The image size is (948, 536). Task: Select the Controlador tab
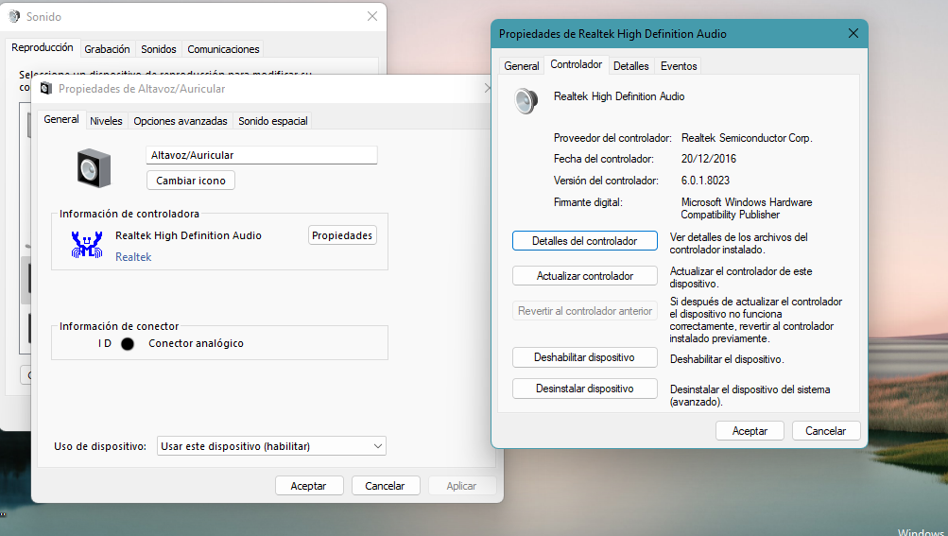pyautogui.click(x=577, y=64)
